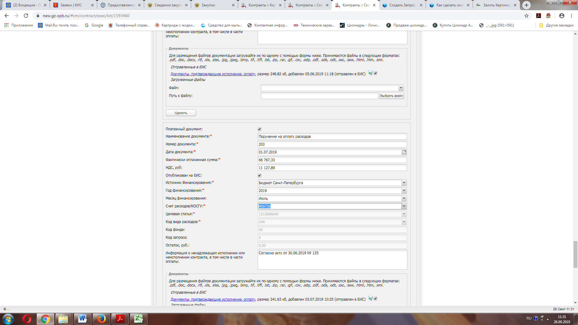Open Месяц финансирования dropdown
Image resolution: width=578 pixels, height=325 pixels.
pos(404,198)
